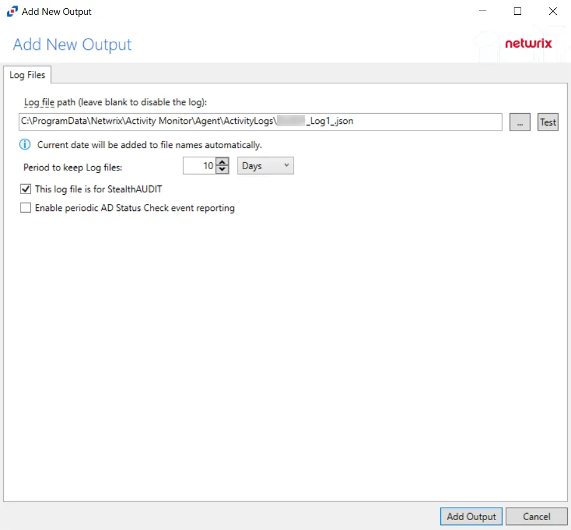Click the app icon in title bar
The image size is (571, 530).
(x=12, y=11)
